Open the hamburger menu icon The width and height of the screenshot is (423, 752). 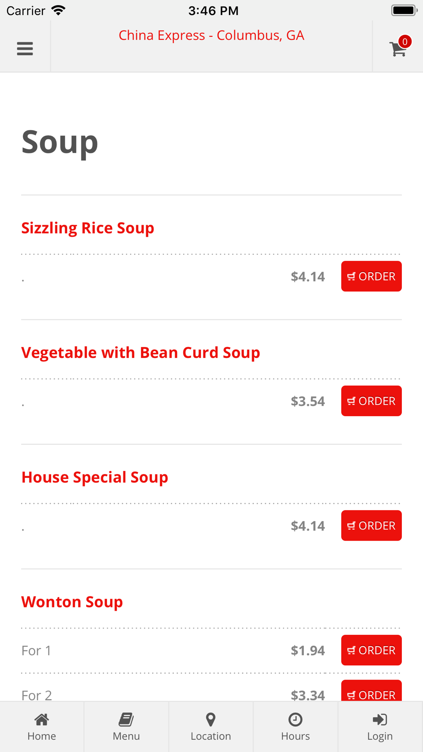point(25,49)
